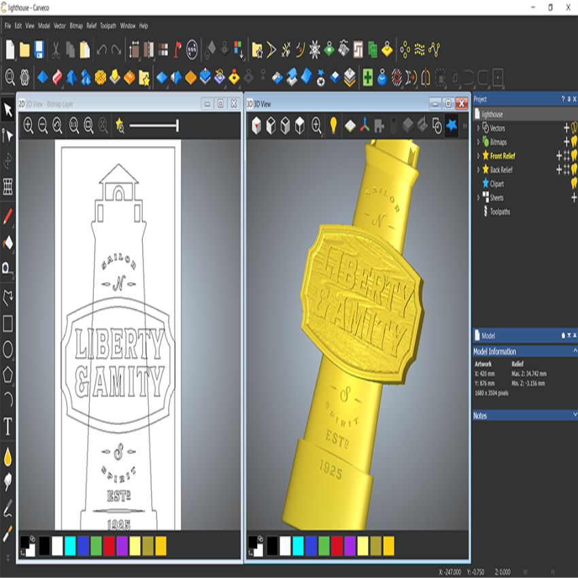
Task: Expand the Front Relief tree item
Action: tap(478, 155)
